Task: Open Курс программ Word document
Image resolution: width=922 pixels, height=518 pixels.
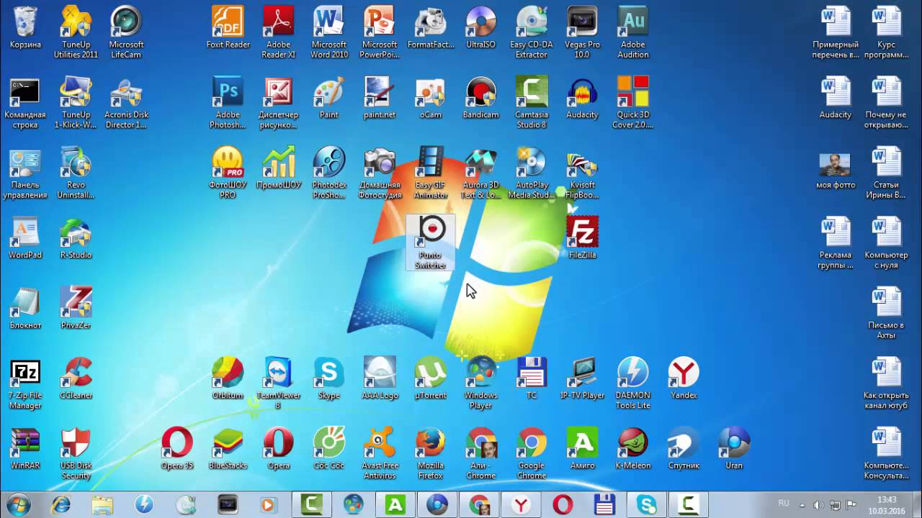Action: [886, 31]
